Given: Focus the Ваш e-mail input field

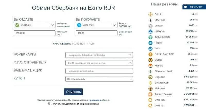Looking at the screenshot, I should point(99,71).
